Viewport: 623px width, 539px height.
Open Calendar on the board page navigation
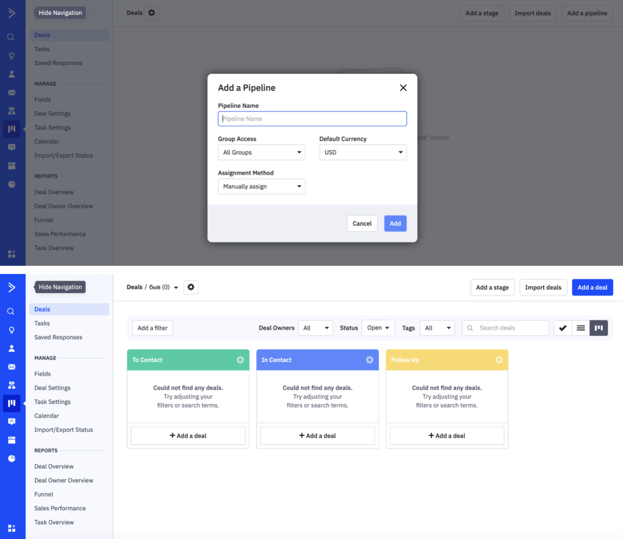point(47,416)
